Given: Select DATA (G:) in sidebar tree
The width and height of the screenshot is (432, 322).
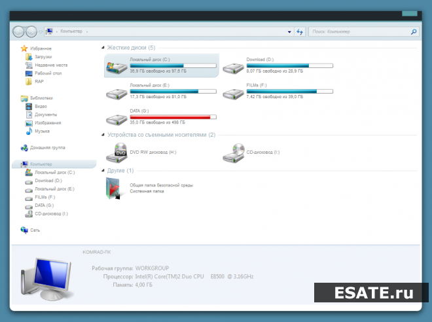Looking at the screenshot, I should pyautogui.click(x=44, y=206).
